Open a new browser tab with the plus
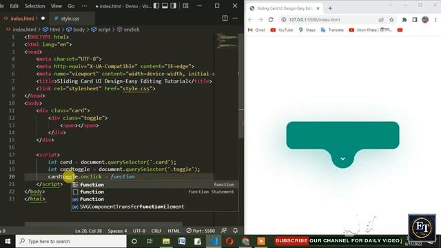The width and height of the screenshot is (441, 248). 330,8
